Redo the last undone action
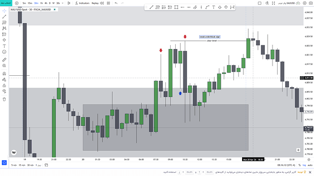Image resolution: width=314 pixels, height=176 pixels. coord(122,3)
